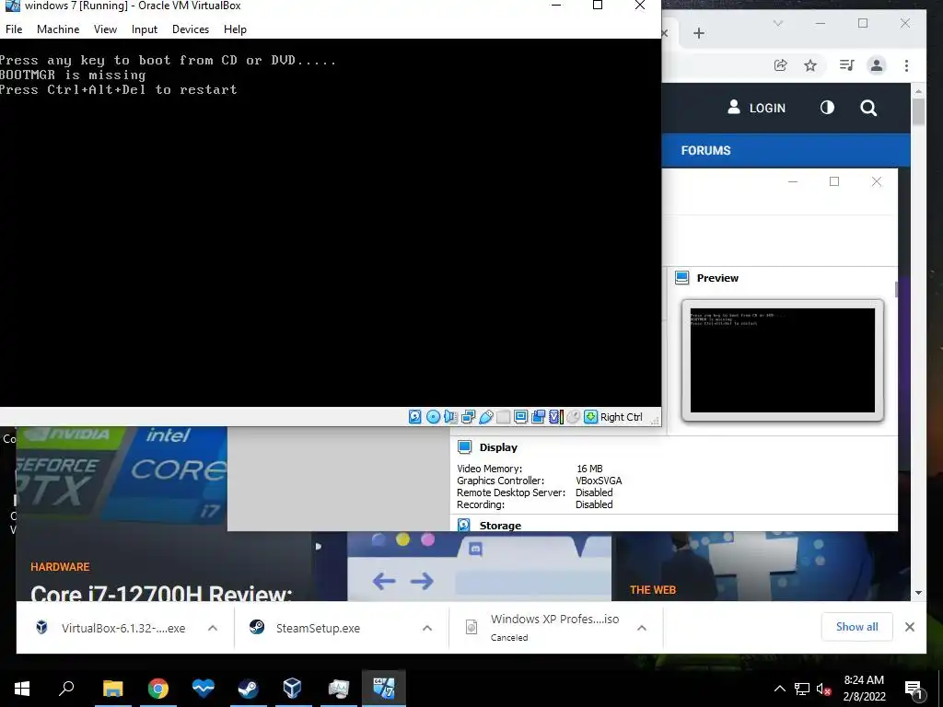Click the LOGIN link on website

click(757, 108)
